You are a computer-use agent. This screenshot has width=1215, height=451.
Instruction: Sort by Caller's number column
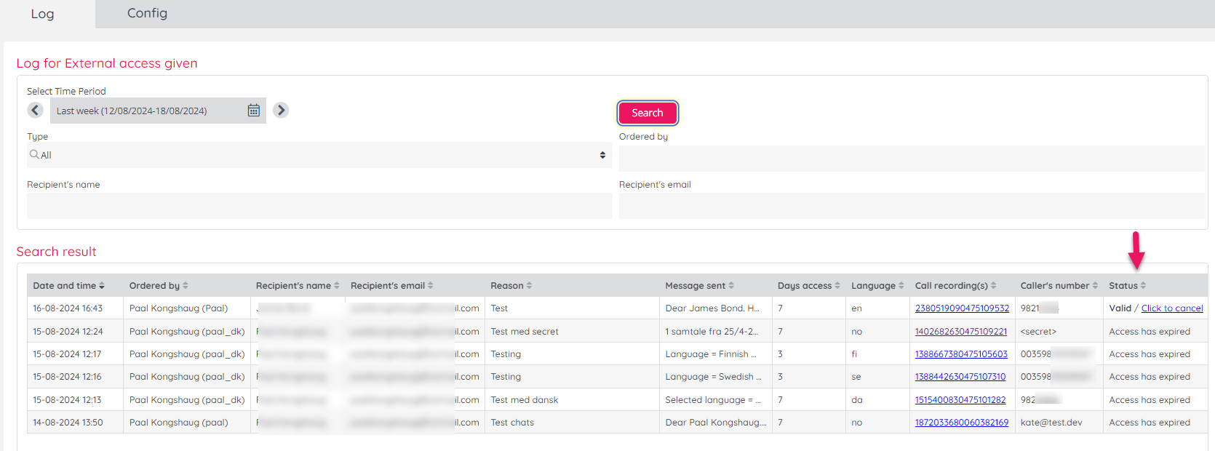coord(1059,286)
